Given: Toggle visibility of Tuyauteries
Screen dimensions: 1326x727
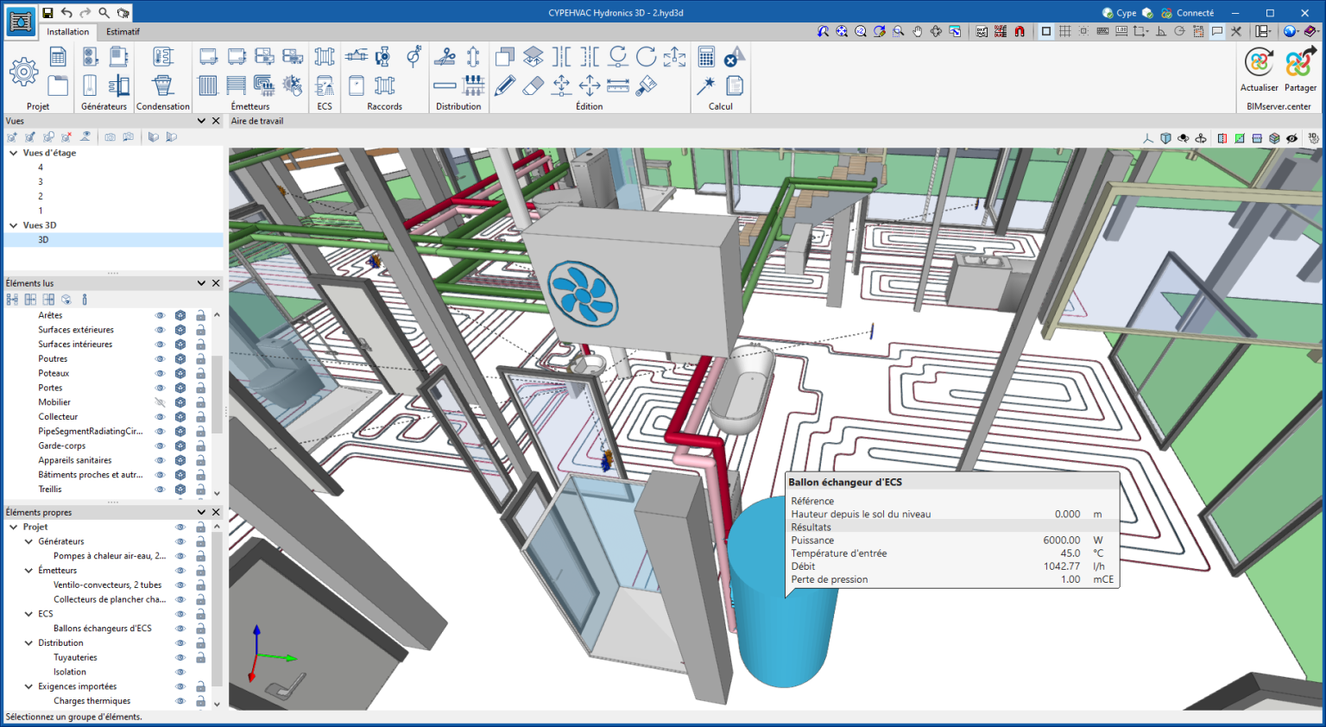Looking at the screenshot, I should [x=180, y=658].
